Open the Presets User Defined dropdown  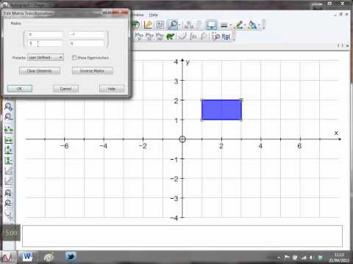coord(46,57)
